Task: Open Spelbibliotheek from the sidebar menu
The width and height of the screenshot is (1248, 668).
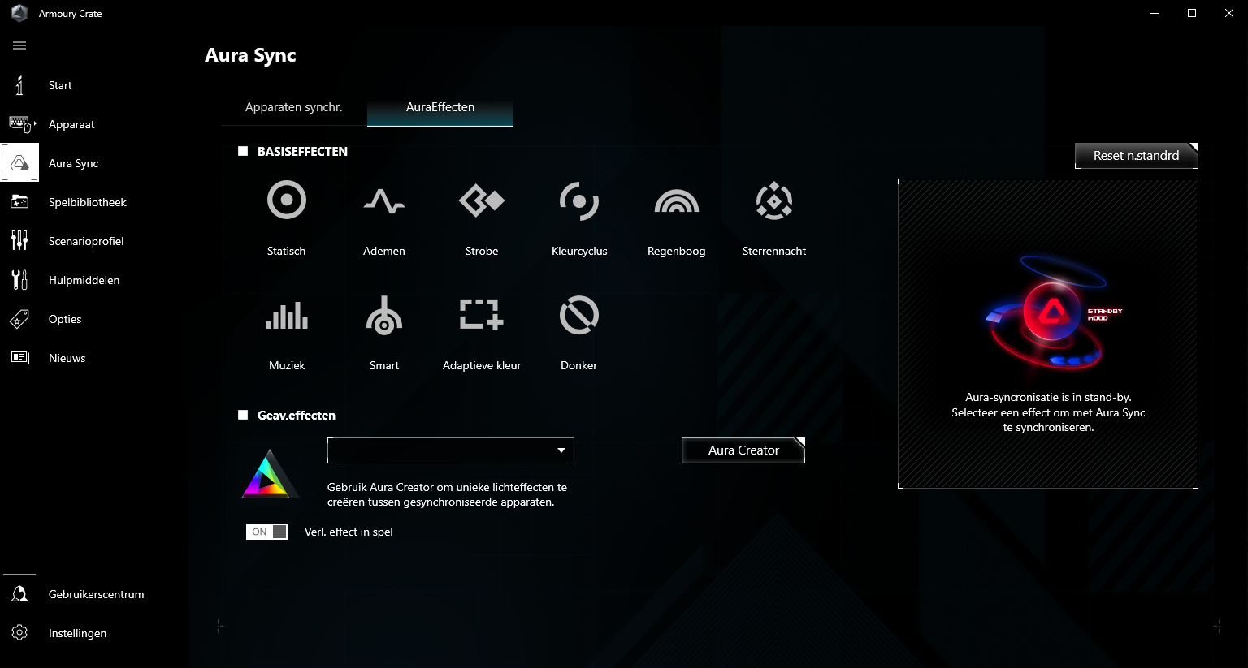Action: coord(88,202)
